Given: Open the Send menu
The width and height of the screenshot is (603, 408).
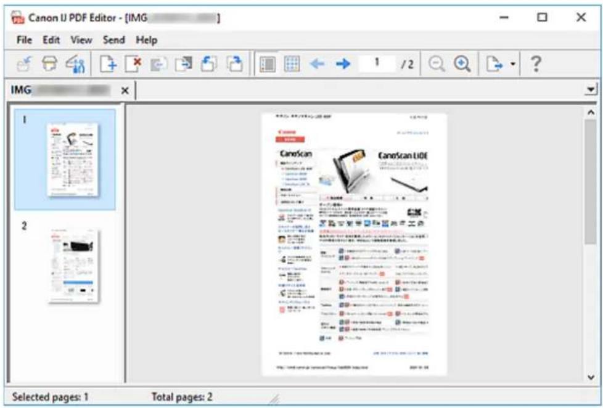Looking at the screenshot, I should (114, 40).
